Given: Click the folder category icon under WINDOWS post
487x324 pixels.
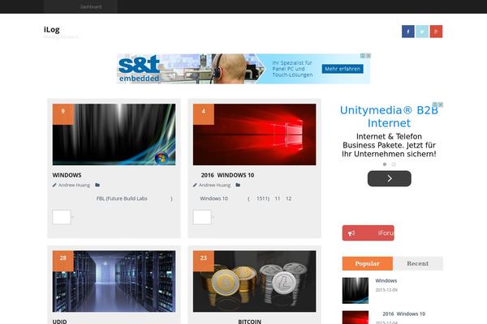Looking at the screenshot, I should point(97,185).
